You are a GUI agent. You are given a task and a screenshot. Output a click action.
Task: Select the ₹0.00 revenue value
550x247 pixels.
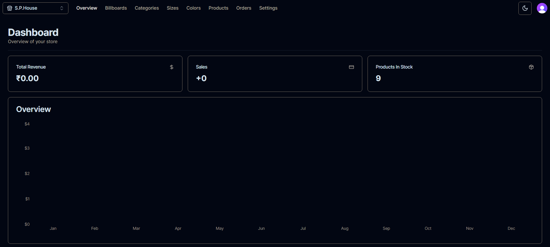[x=27, y=78]
